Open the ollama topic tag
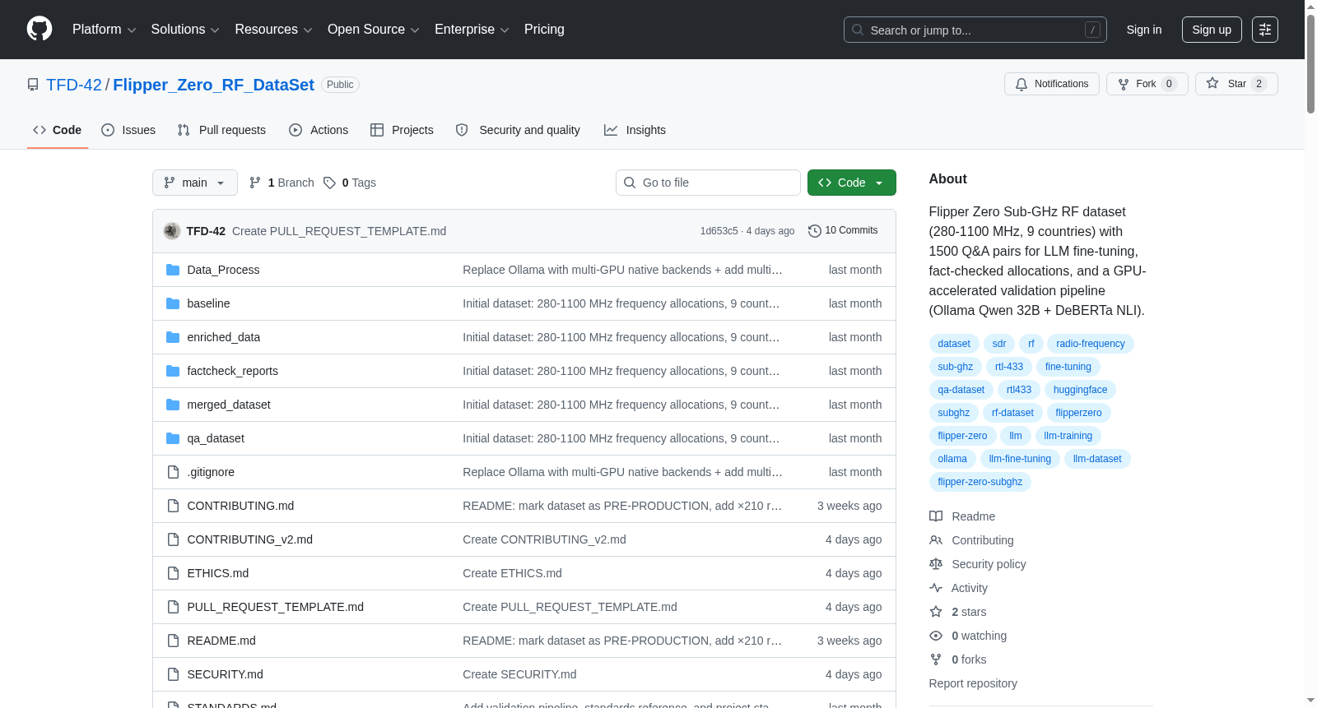This screenshot has width=1317, height=708. (952, 459)
